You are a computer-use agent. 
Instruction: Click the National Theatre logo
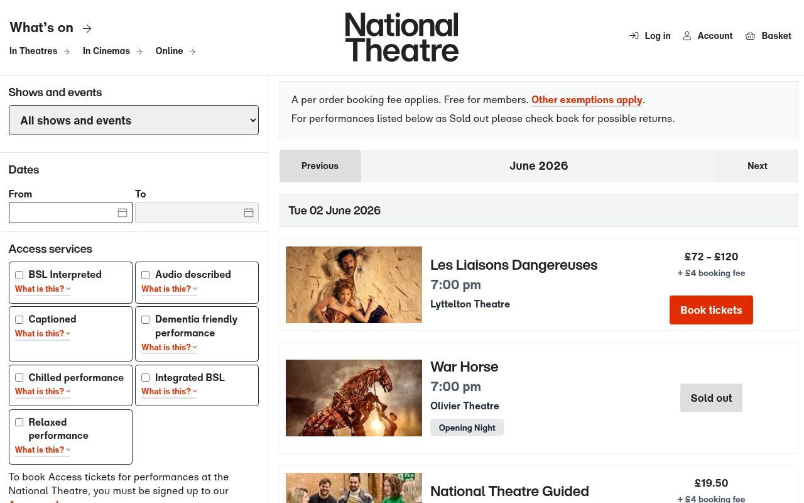[402, 37]
